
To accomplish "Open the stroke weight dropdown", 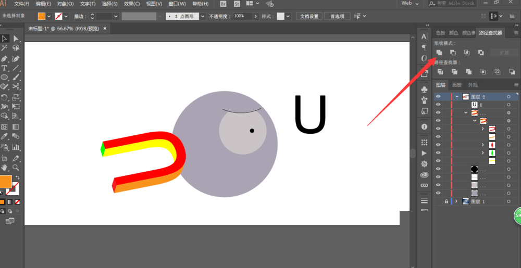I will [x=116, y=16].
